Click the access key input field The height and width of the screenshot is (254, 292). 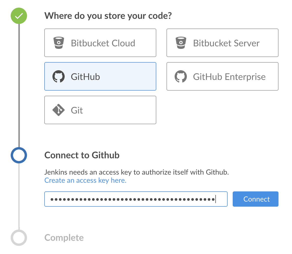click(136, 199)
